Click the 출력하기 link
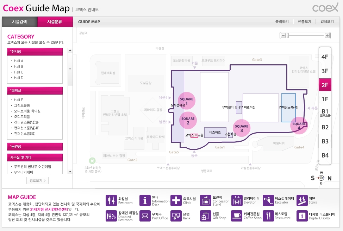The height and width of the screenshot is (231, 343). pyautogui.click(x=282, y=21)
